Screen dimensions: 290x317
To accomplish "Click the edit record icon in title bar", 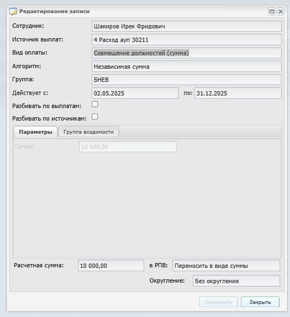I will [x=13, y=11].
